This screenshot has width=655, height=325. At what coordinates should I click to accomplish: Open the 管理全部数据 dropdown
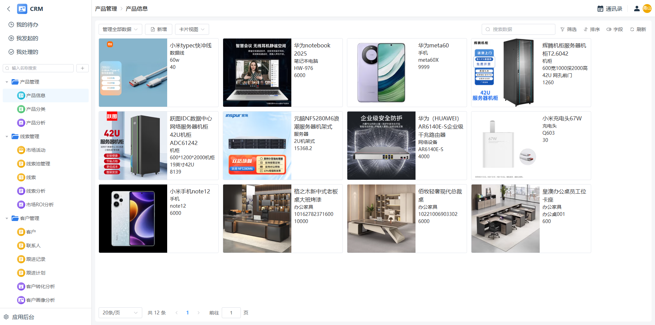pyautogui.click(x=120, y=29)
